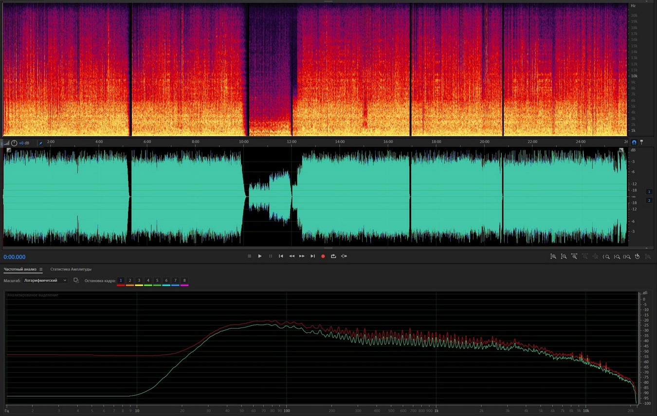Click the Stop transport button
Screen dimensions: 657x416
tap(249, 256)
